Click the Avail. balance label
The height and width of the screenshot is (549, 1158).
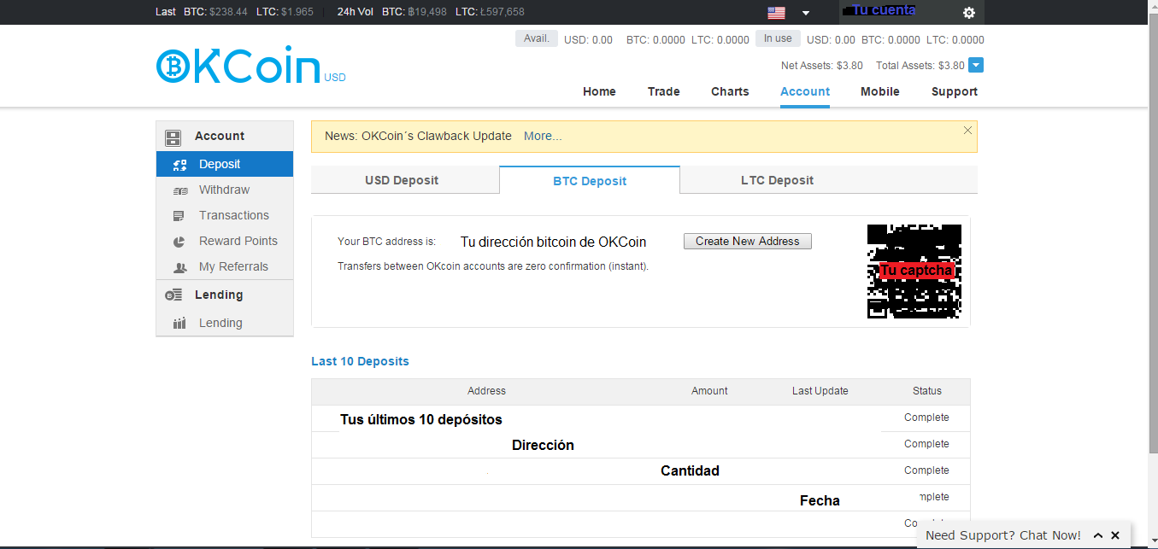tap(537, 38)
